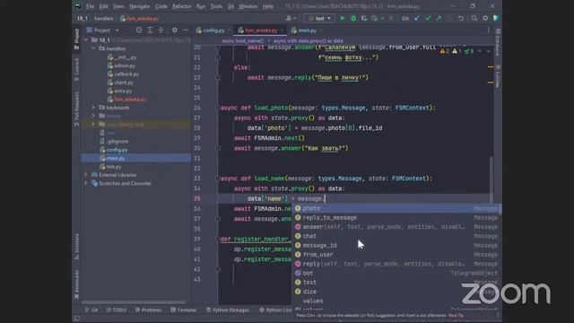Click the Git commit checkmark icon

coord(428,18)
